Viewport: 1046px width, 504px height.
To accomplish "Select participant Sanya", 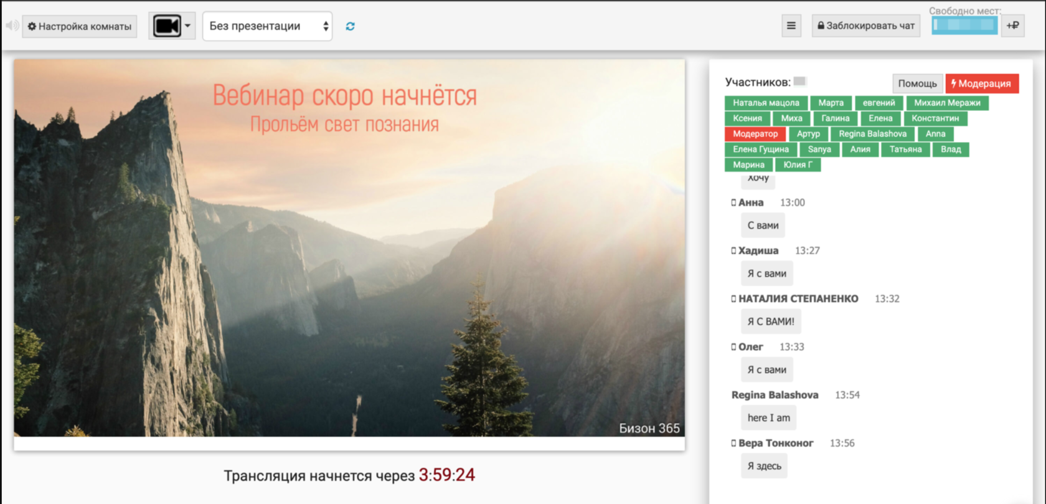I will tap(819, 150).
